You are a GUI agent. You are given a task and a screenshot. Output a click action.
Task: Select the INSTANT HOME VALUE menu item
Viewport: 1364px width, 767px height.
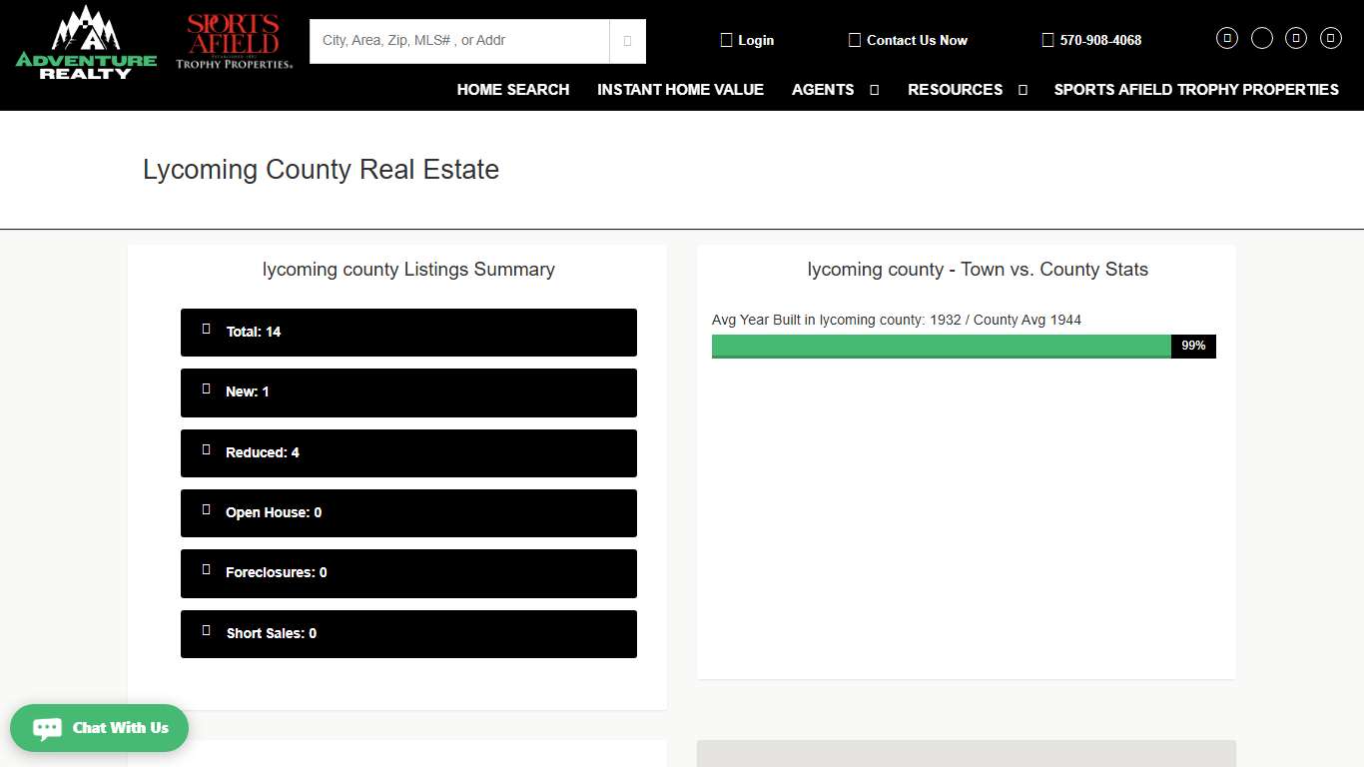tap(680, 90)
